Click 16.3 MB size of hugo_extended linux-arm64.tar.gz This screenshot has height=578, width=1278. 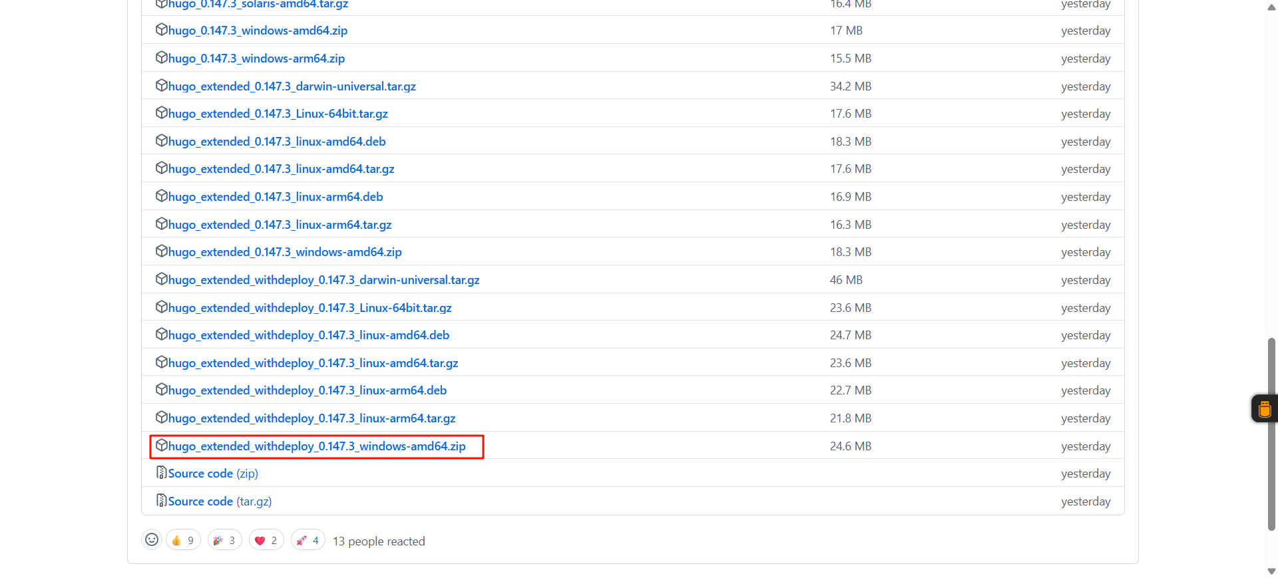coord(851,225)
